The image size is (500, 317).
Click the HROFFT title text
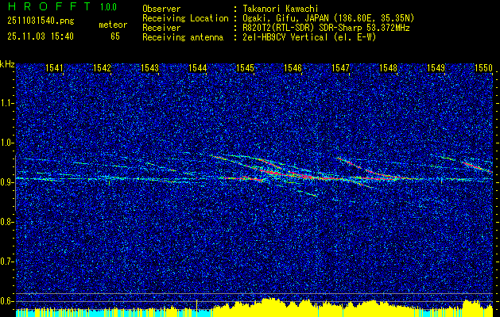click(x=49, y=6)
